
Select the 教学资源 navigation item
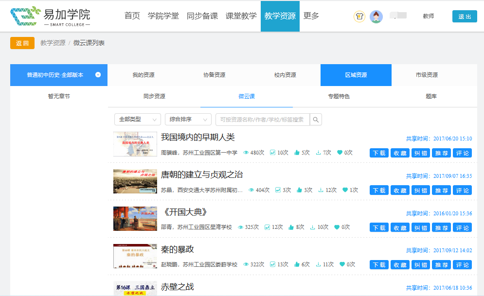point(280,16)
